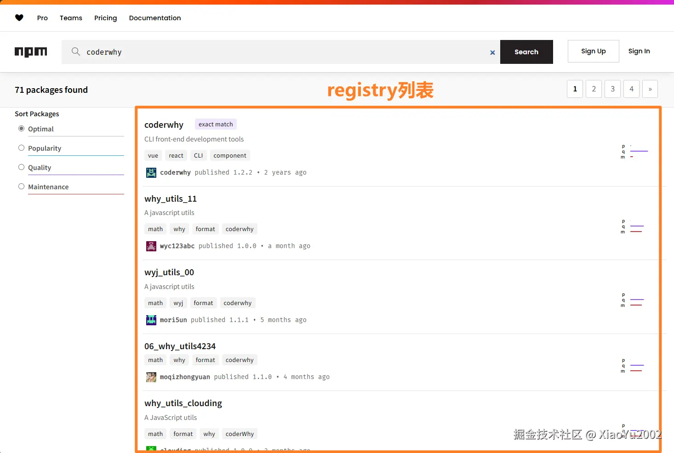The height and width of the screenshot is (453, 674).
Task: Click mori5un's publisher avatar
Action: (x=151, y=320)
